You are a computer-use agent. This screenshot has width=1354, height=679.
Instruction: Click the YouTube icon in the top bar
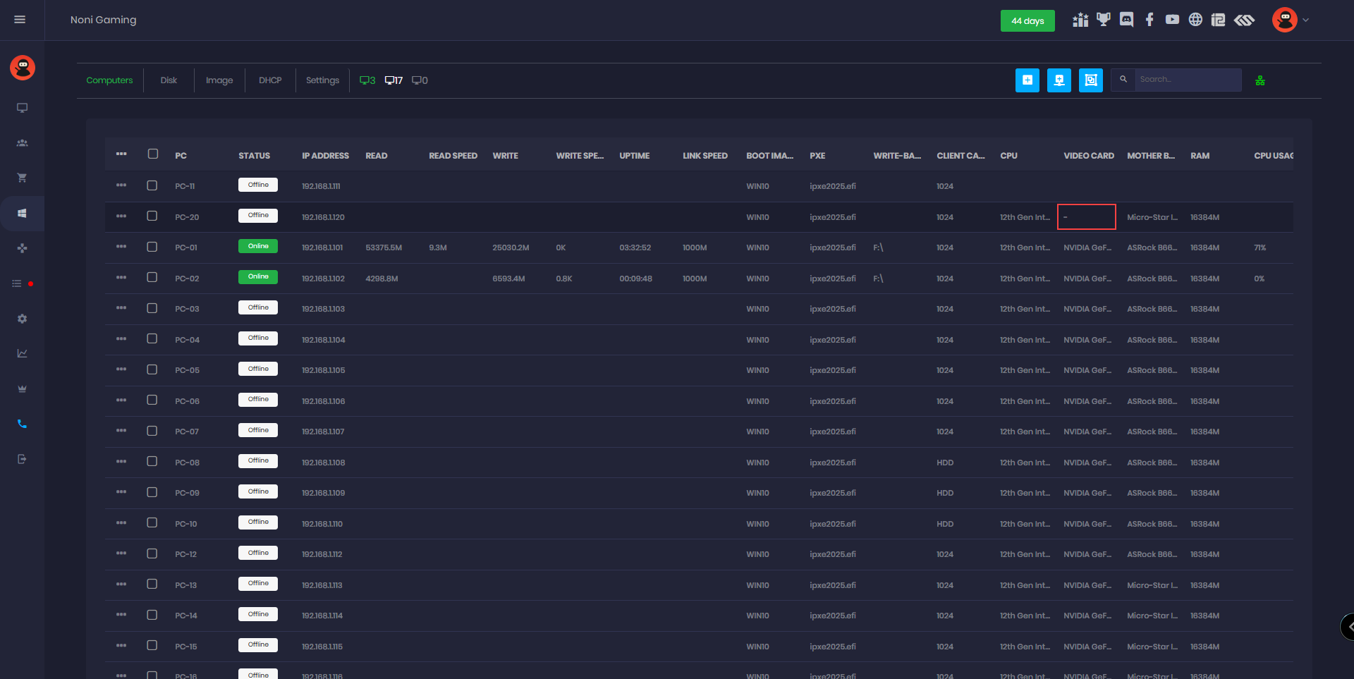coord(1172,20)
